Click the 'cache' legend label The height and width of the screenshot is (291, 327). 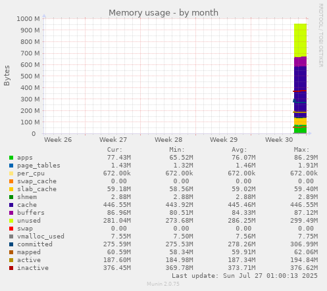pyautogui.click(x=27, y=205)
